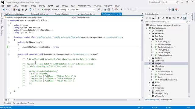Click the Navigate Backward toolbar icon
This screenshot has height=109, width=195.
[x=4, y=9]
